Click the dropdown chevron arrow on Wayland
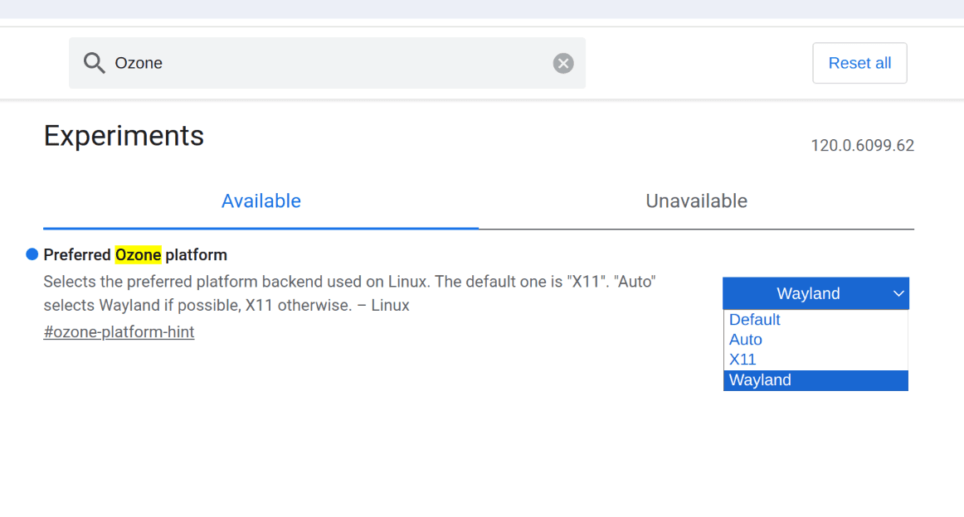The image size is (964, 517). coord(898,293)
